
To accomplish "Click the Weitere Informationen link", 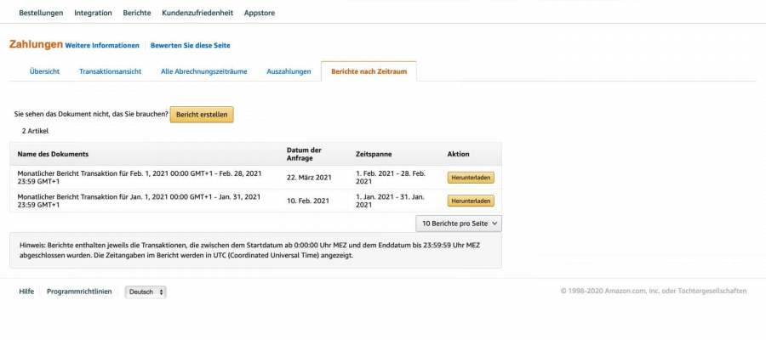I will [x=102, y=45].
